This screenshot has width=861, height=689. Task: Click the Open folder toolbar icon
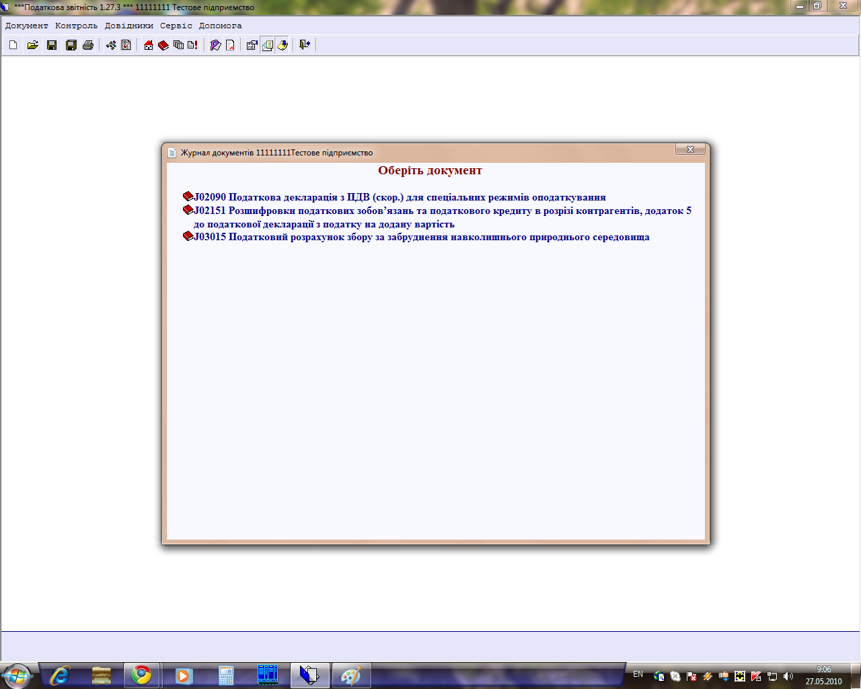pos(32,45)
